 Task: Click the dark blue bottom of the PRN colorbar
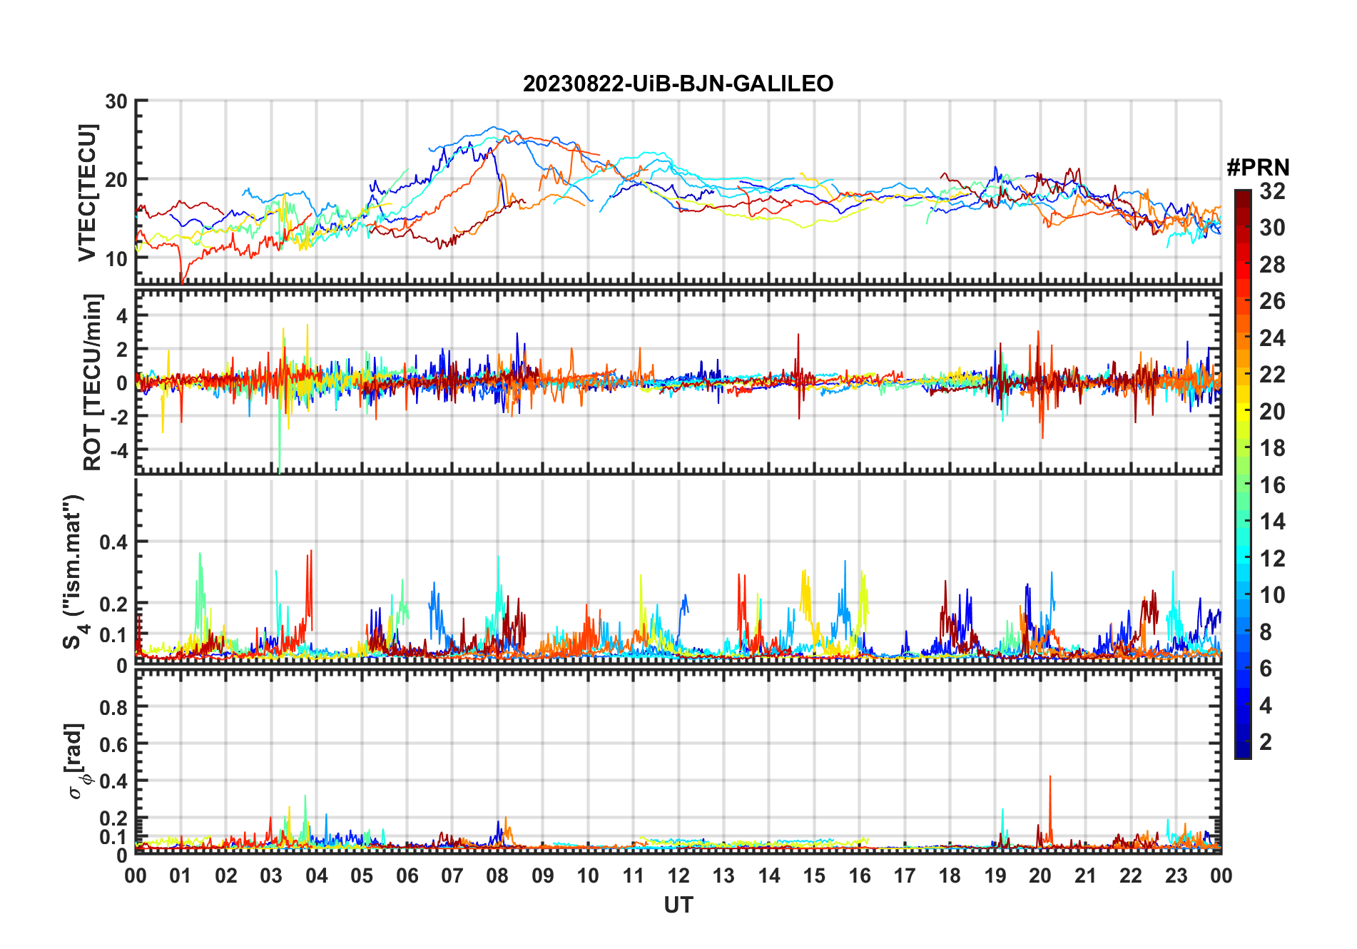tap(1243, 750)
